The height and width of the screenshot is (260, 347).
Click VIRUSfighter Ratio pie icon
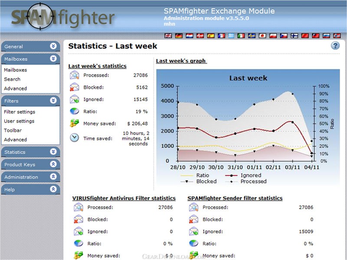pos(79,244)
